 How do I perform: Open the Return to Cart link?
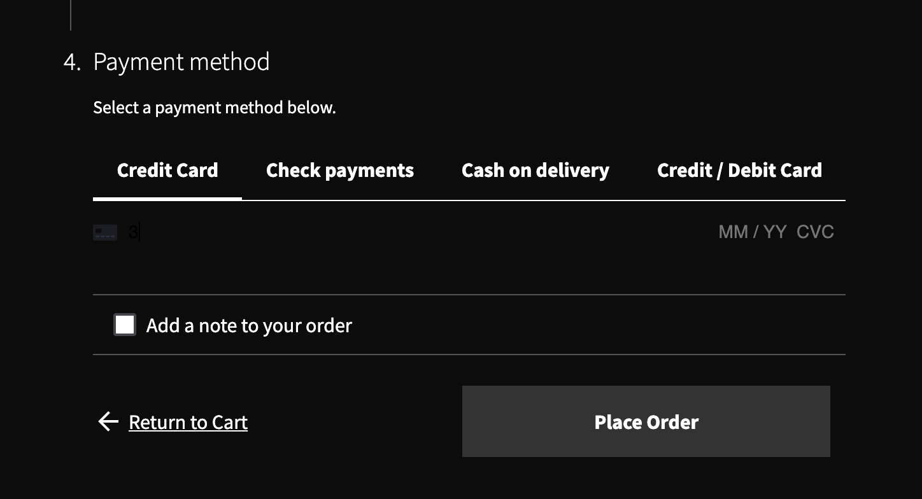click(188, 421)
